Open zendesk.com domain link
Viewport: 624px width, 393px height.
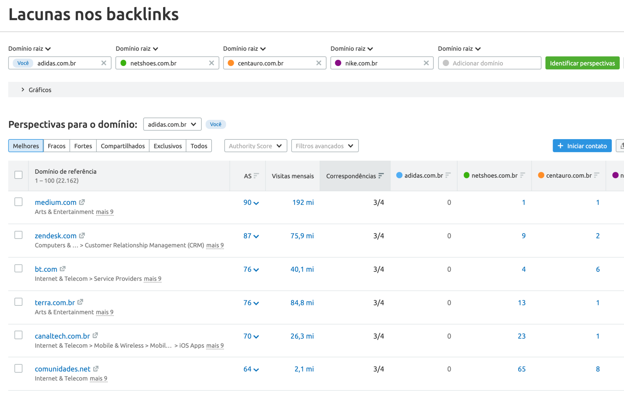[x=56, y=236]
